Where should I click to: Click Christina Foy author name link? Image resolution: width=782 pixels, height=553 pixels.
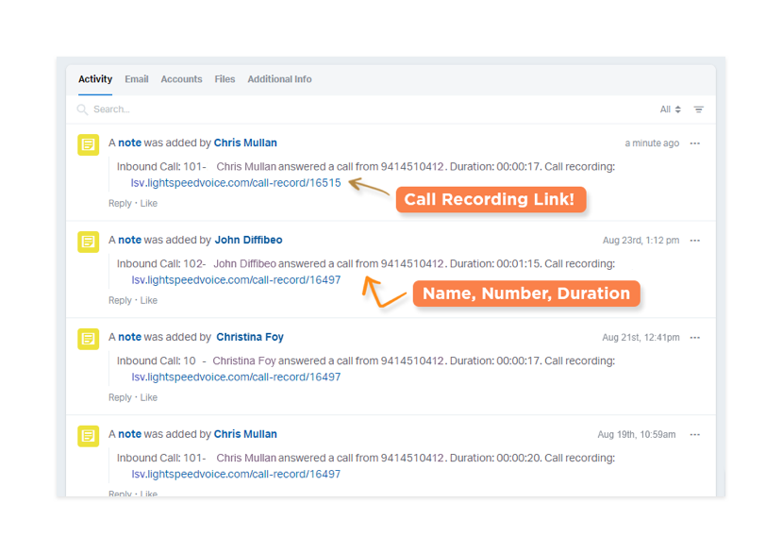click(x=250, y=337)
